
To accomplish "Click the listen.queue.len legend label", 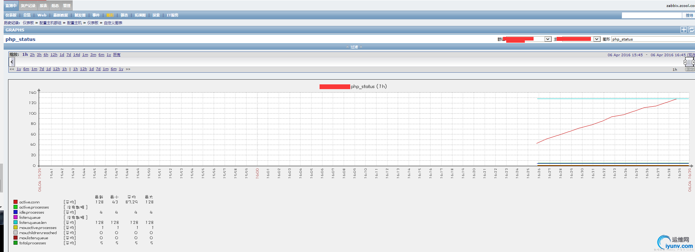I will point(33,222).
